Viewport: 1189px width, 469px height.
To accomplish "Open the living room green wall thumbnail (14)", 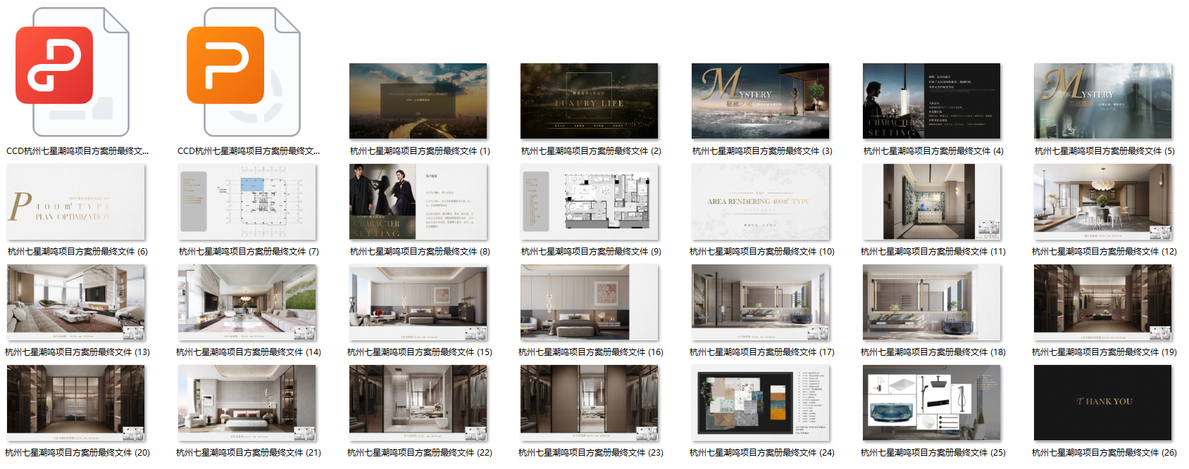I will pos(247,303).
